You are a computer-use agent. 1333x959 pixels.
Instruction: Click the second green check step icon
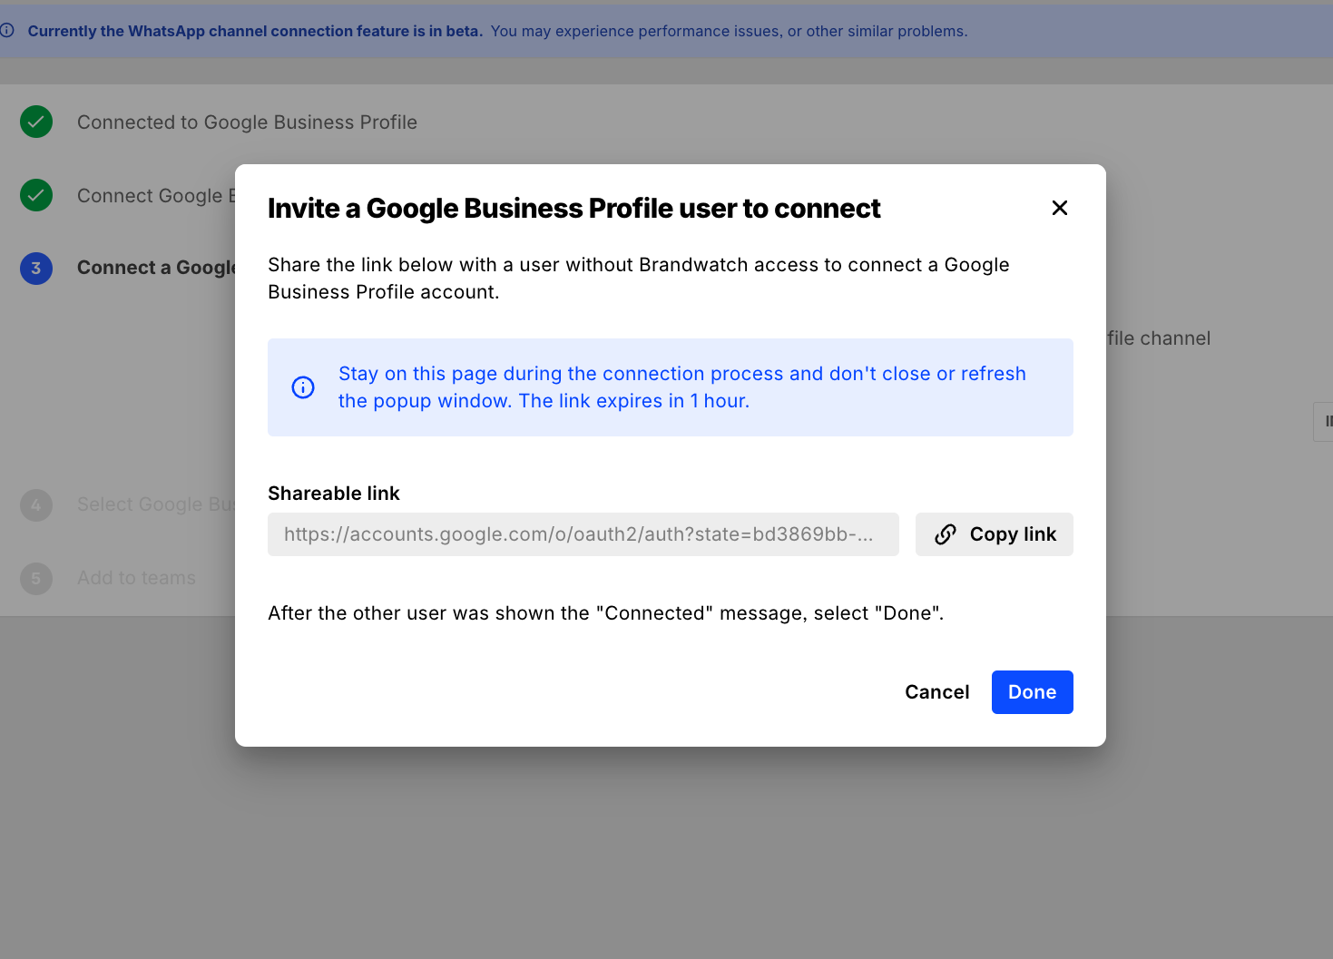tap(36, 195)
